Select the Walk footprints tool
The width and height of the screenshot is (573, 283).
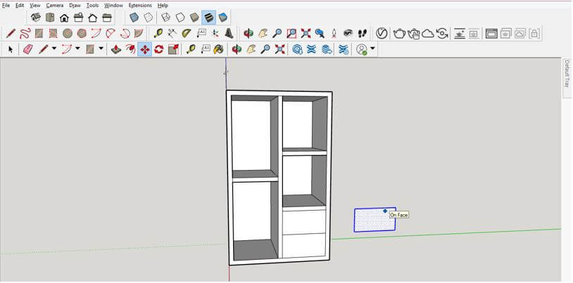362,34
